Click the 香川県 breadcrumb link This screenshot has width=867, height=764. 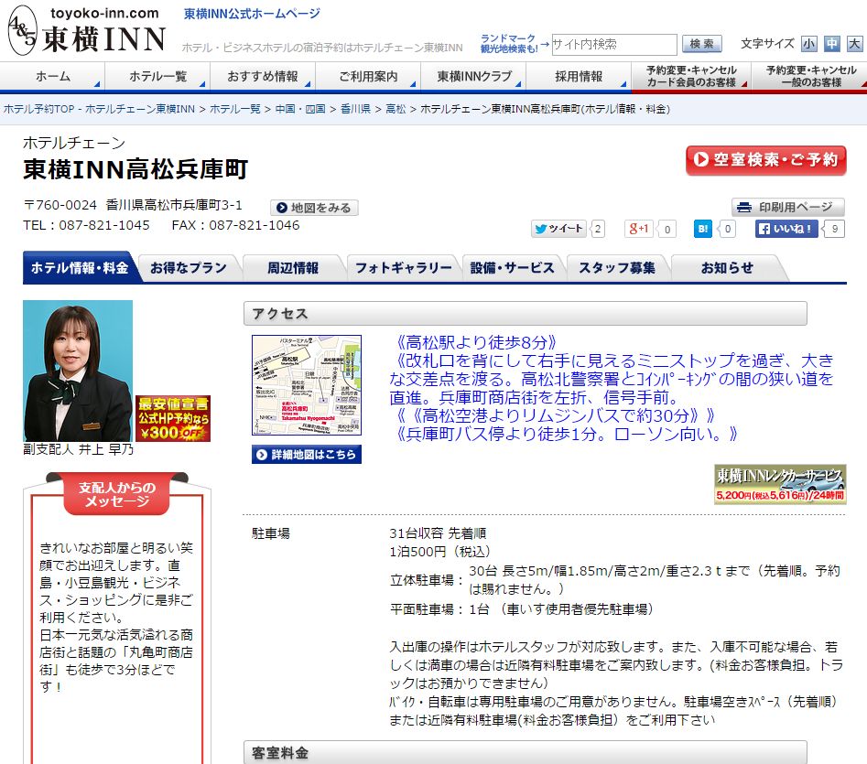355,110
